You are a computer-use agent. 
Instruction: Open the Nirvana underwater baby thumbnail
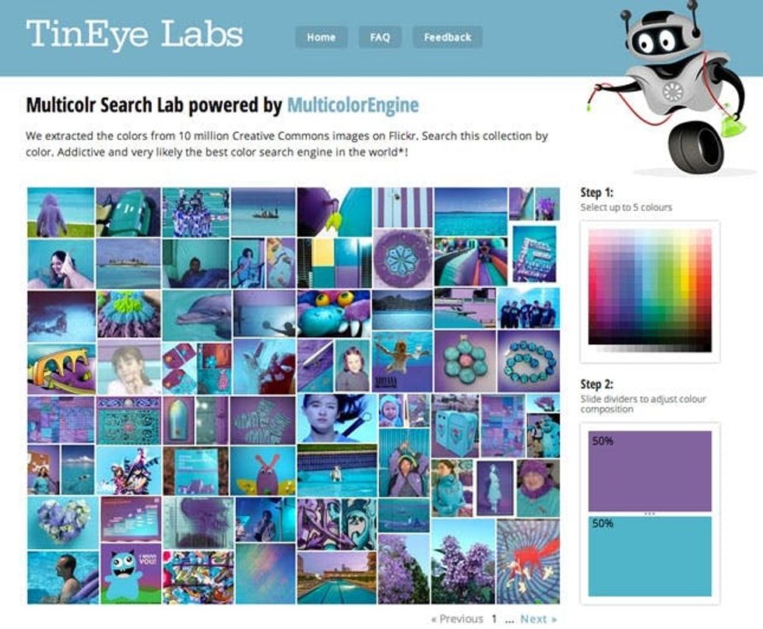(x=402, y=361)
